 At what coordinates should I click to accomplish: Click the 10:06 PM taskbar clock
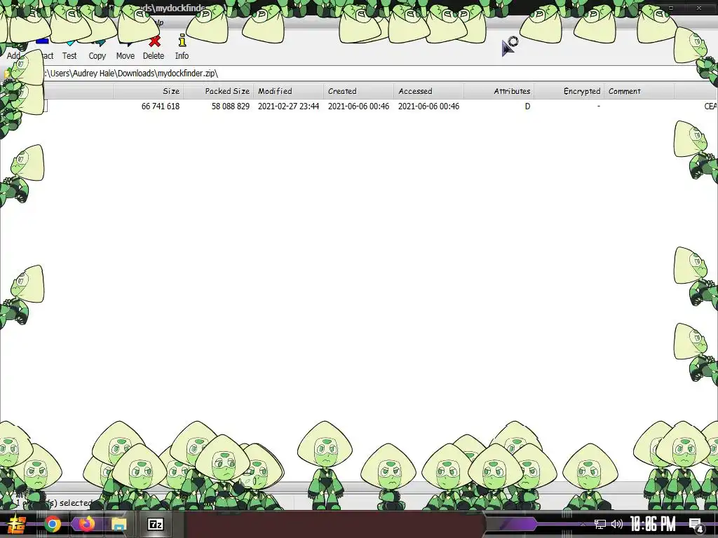pos(653,524)
